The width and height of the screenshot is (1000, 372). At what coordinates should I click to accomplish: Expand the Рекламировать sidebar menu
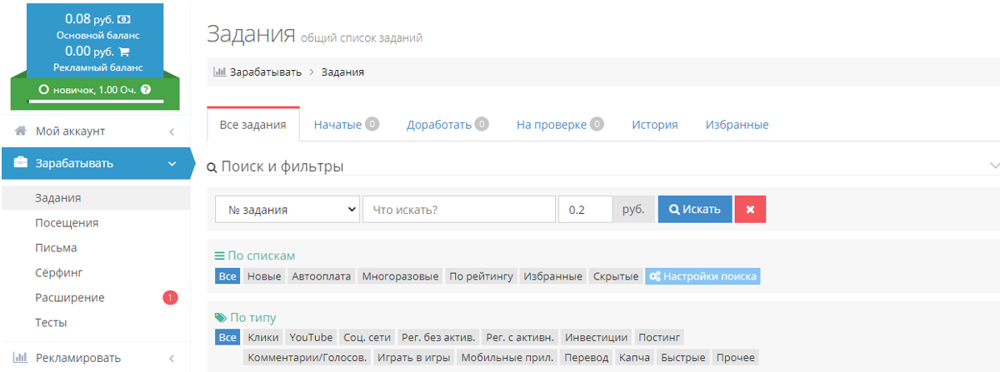(x=171, y=359)
